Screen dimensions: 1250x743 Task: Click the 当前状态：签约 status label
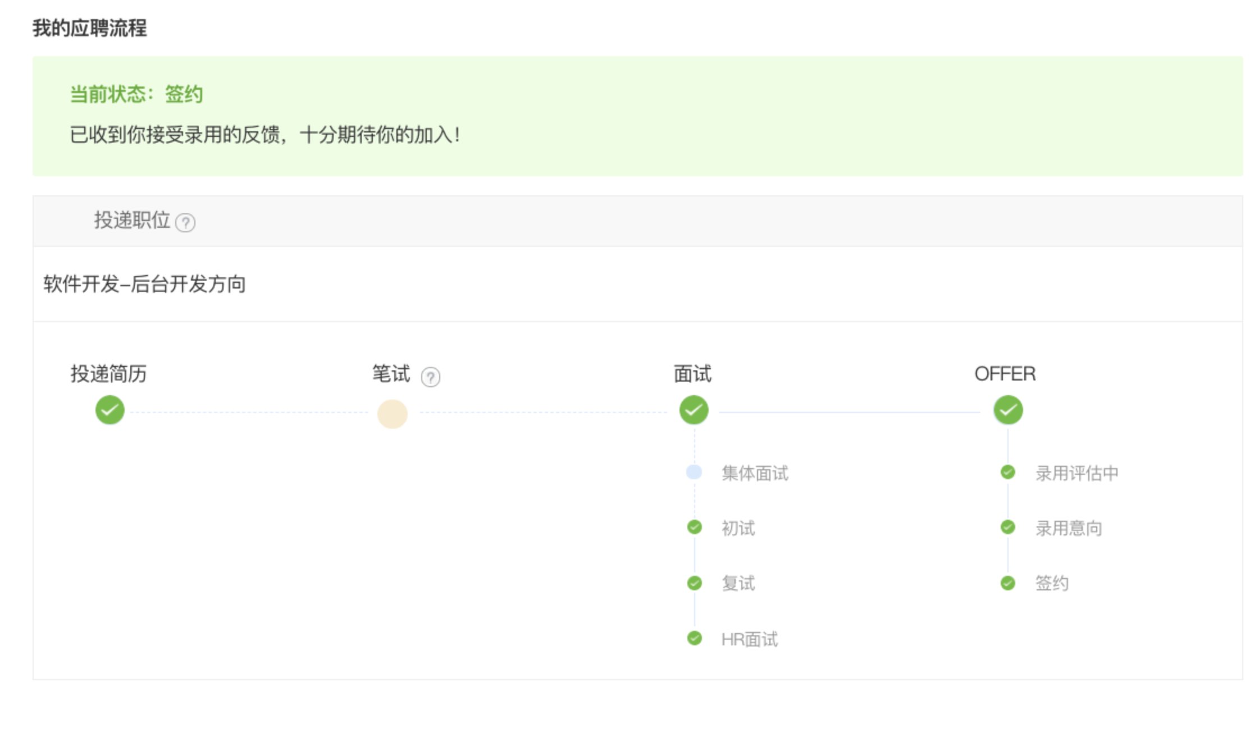click(x=135, y=95)
